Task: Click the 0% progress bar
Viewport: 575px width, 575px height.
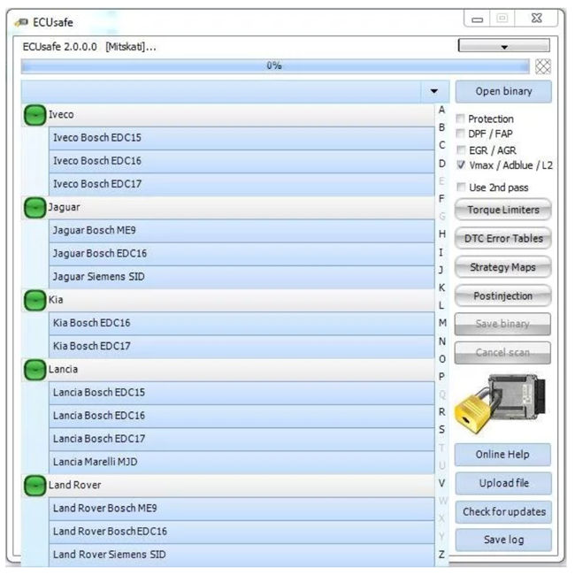Action: pos(275,66)
